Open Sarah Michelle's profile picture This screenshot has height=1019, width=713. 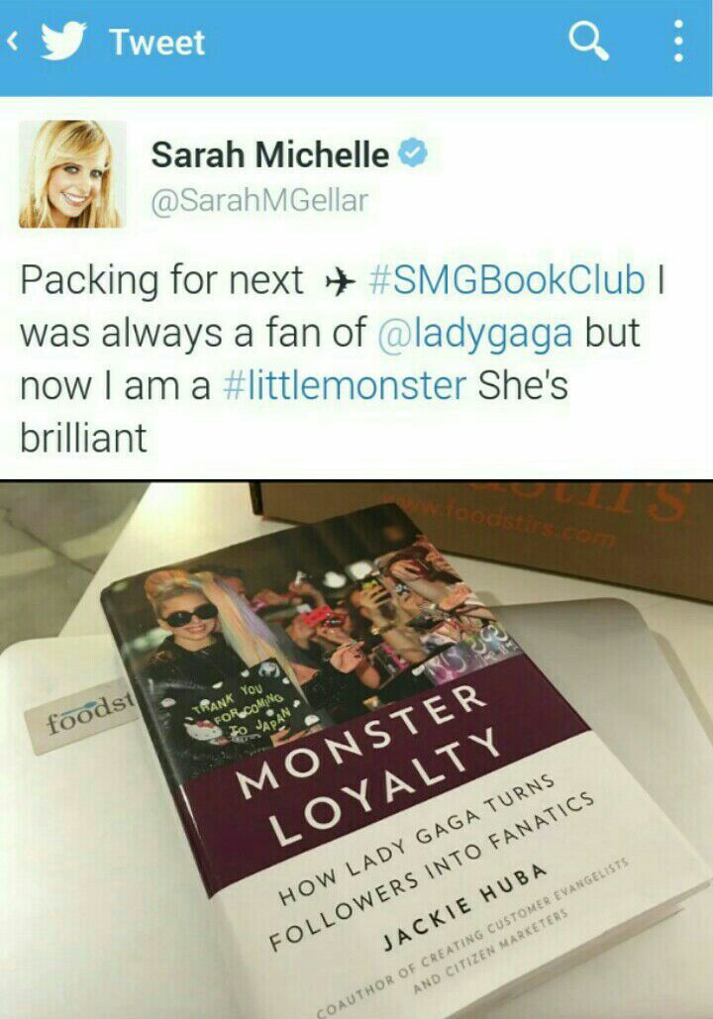click(71, 173)
